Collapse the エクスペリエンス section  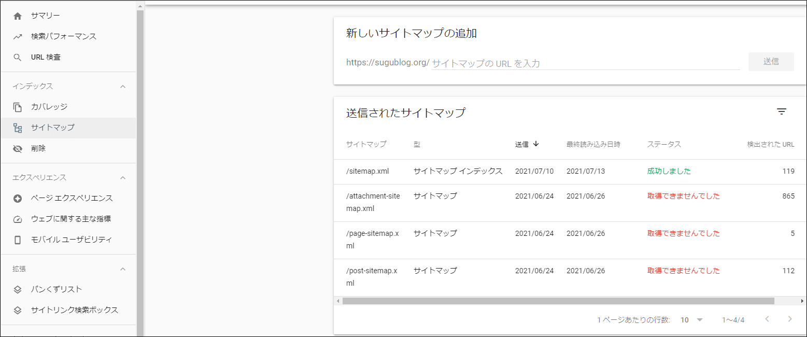tap(123, 178)
